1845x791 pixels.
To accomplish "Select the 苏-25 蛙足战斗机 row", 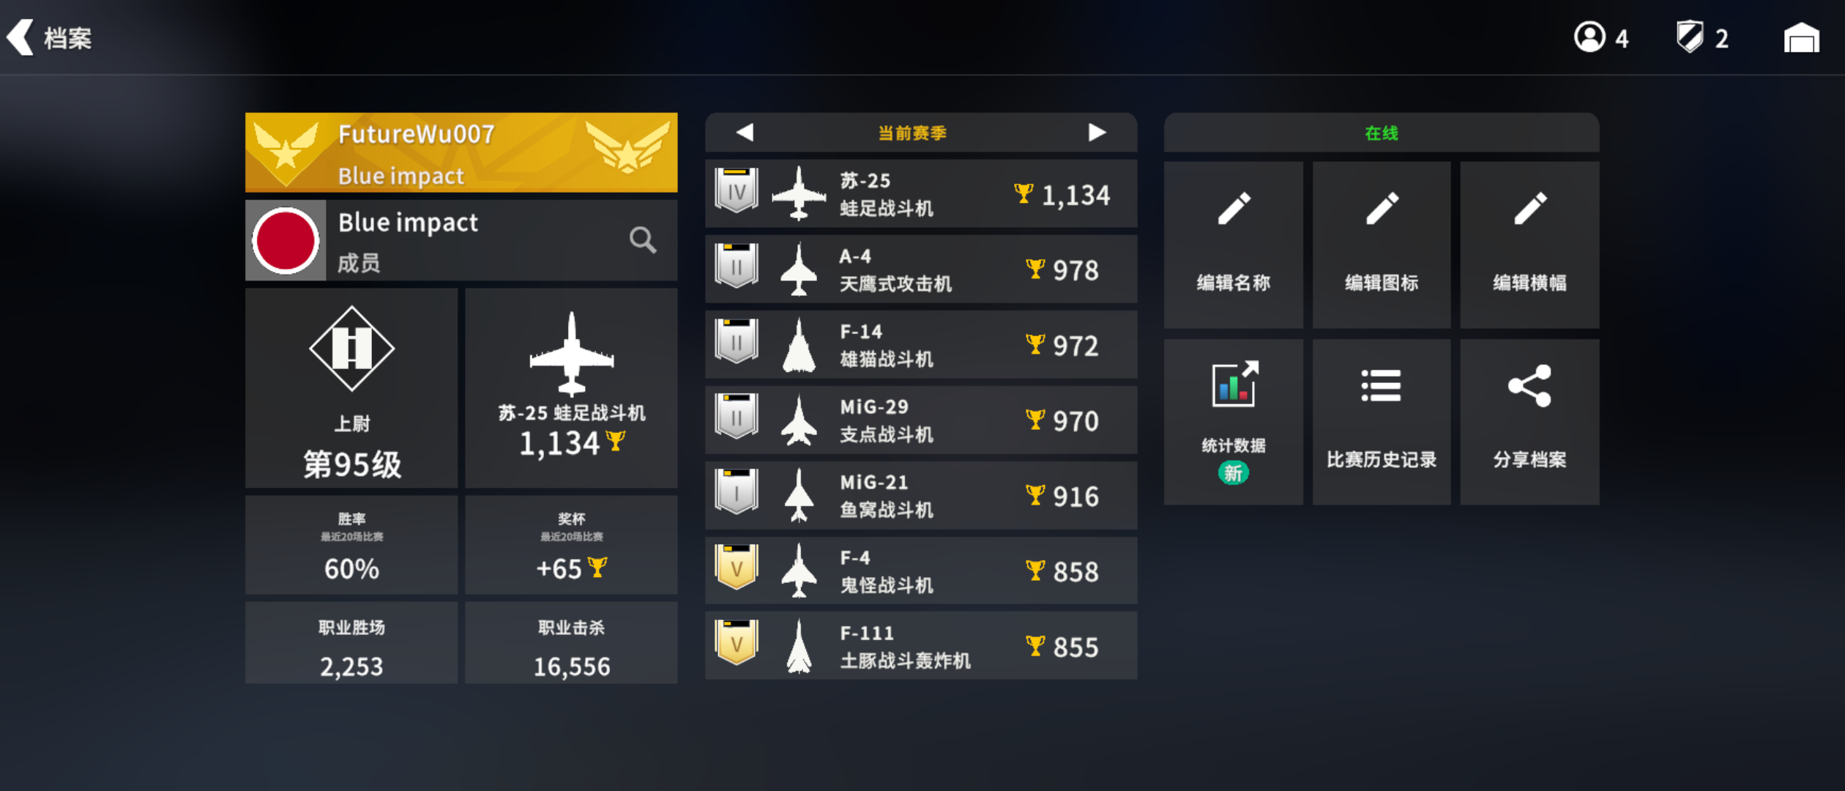I will [921, 194].
